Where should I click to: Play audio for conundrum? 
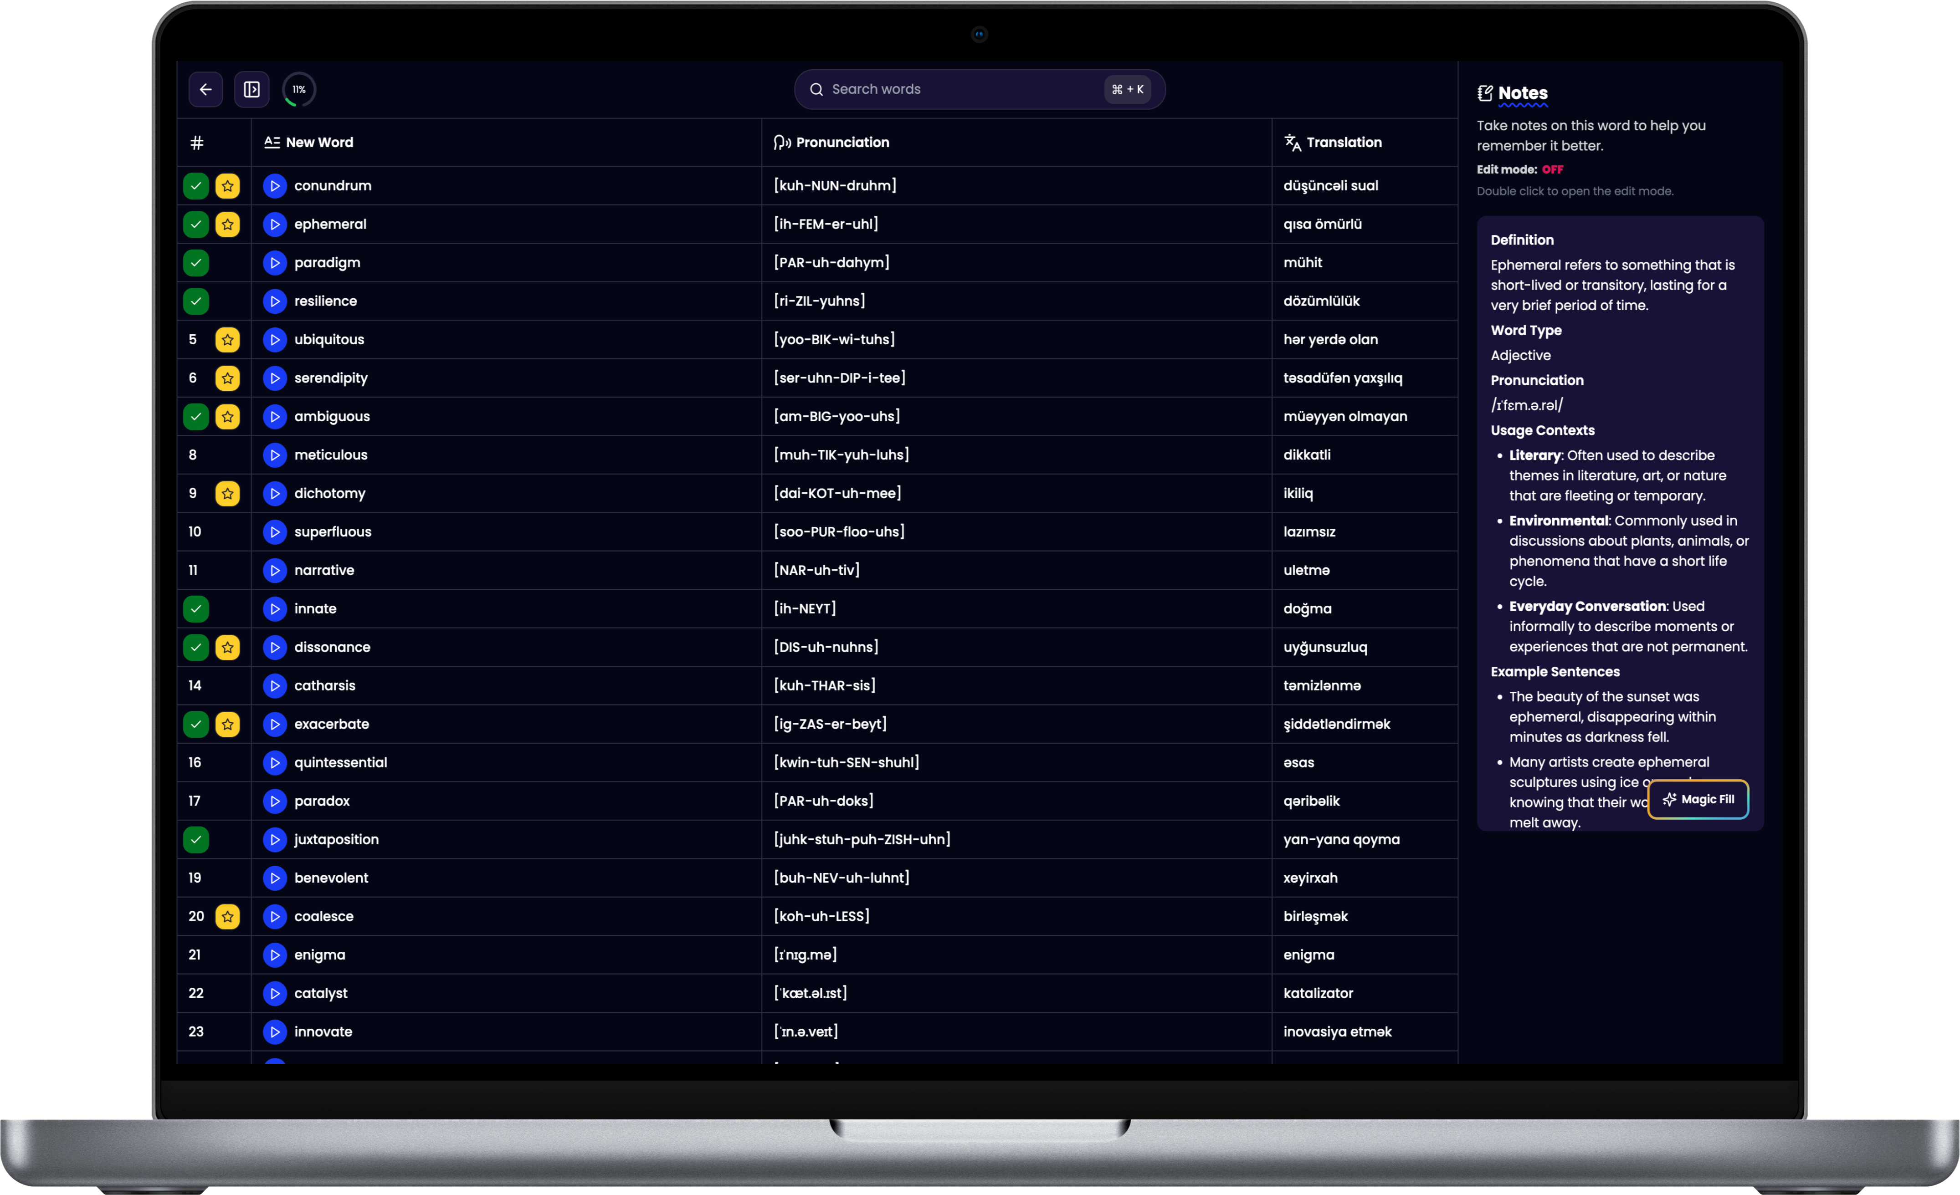(274, 185)
